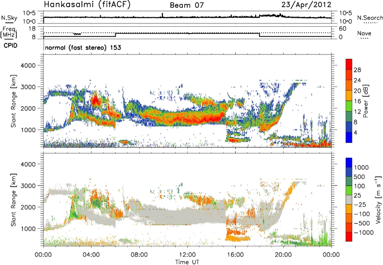The image size is (383, 265).
Task: Select the 'Velocity [m s-1]' colorbar title
Action: [x=378, y=199]
